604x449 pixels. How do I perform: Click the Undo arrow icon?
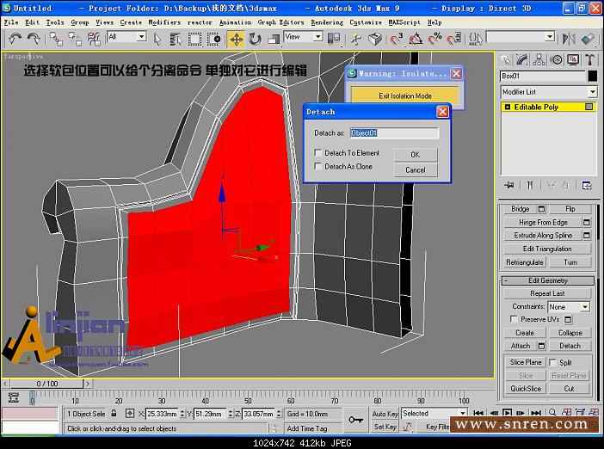(x=15, y=39)
